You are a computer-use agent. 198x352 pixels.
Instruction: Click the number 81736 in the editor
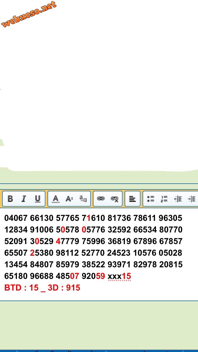pyautogui.click(x=119, y=218)
